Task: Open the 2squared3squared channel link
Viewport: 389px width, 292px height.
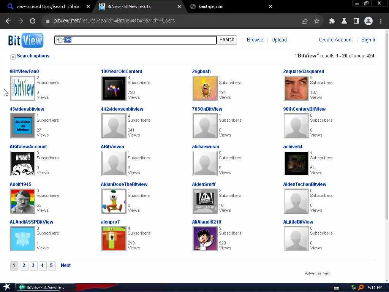Action: (304, 71)
